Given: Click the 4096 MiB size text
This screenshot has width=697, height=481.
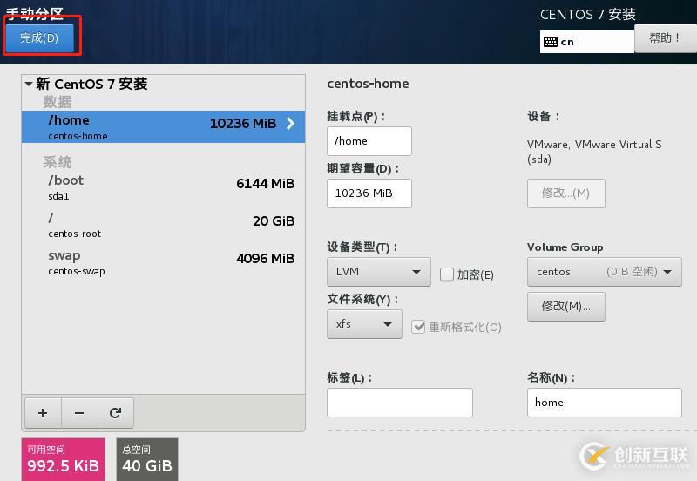Looking at the screenshot, I should click(x=266, y=258).
